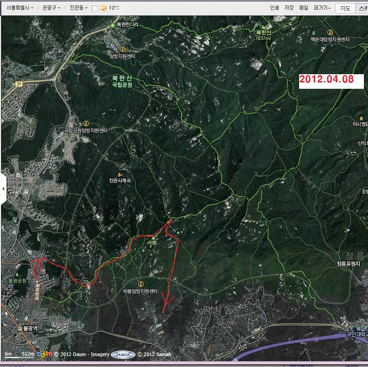Click the 비봉탐방지원센터 info icon

tap(140, 284)
